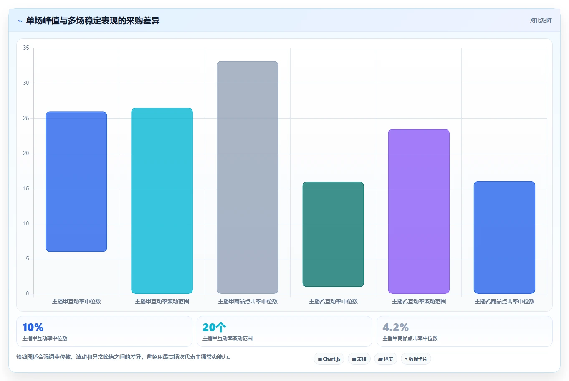The width and height of the screenshot is (569, 381).
Task: Click x-axis label 主播甲互动率中位数
Action: (76, 301)
